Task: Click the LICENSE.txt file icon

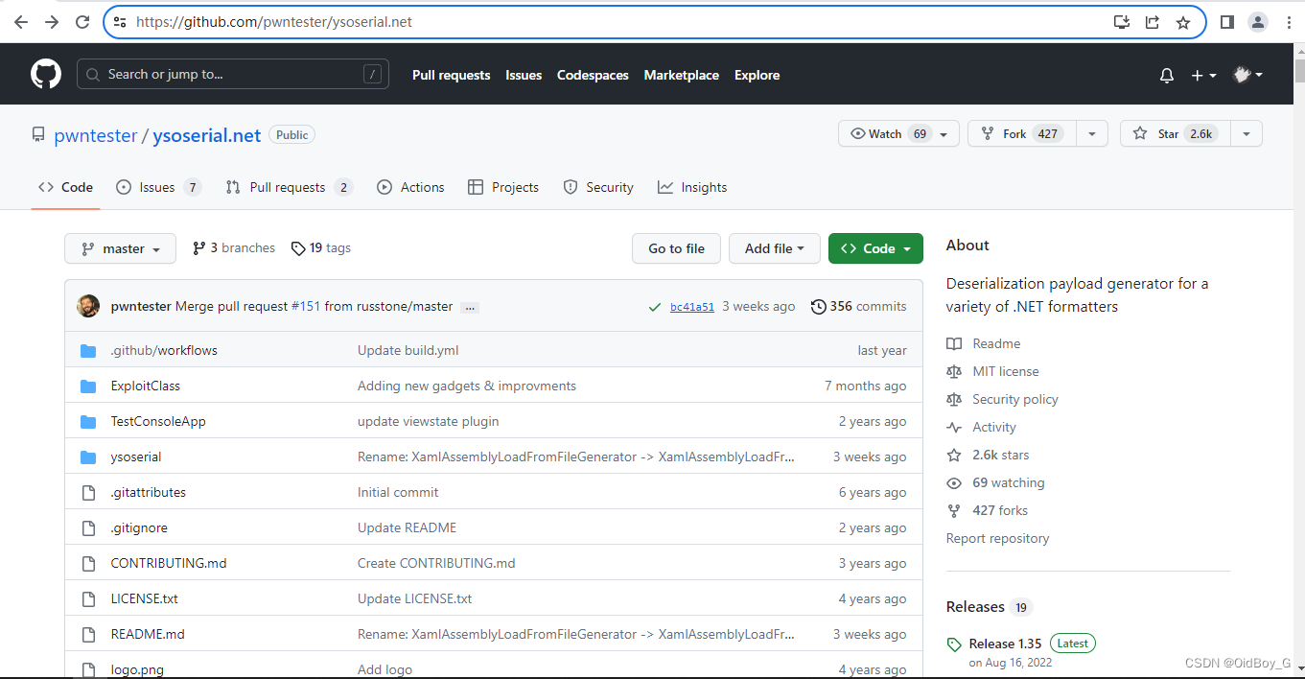Action: pyautogui.click(x=88, y=598)
